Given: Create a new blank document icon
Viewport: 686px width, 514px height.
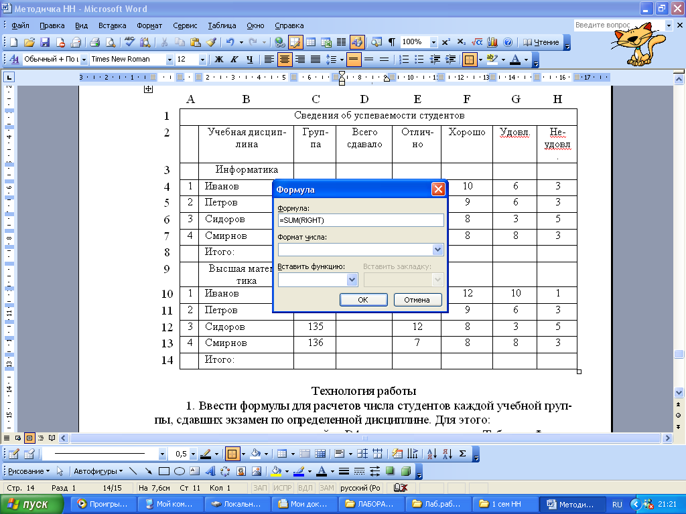Looking at the screenshot, I should click(x=13, y=42).
